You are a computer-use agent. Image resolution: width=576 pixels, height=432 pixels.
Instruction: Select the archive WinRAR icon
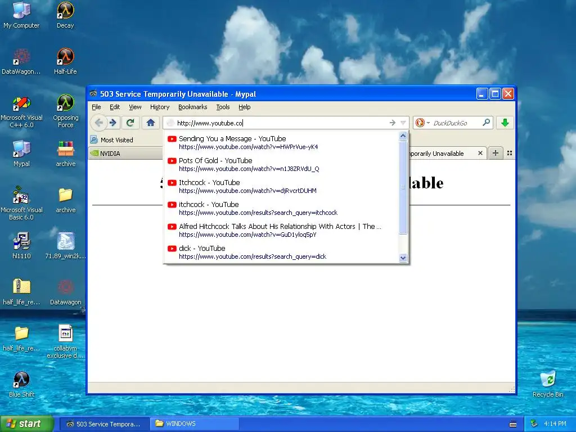65,154
